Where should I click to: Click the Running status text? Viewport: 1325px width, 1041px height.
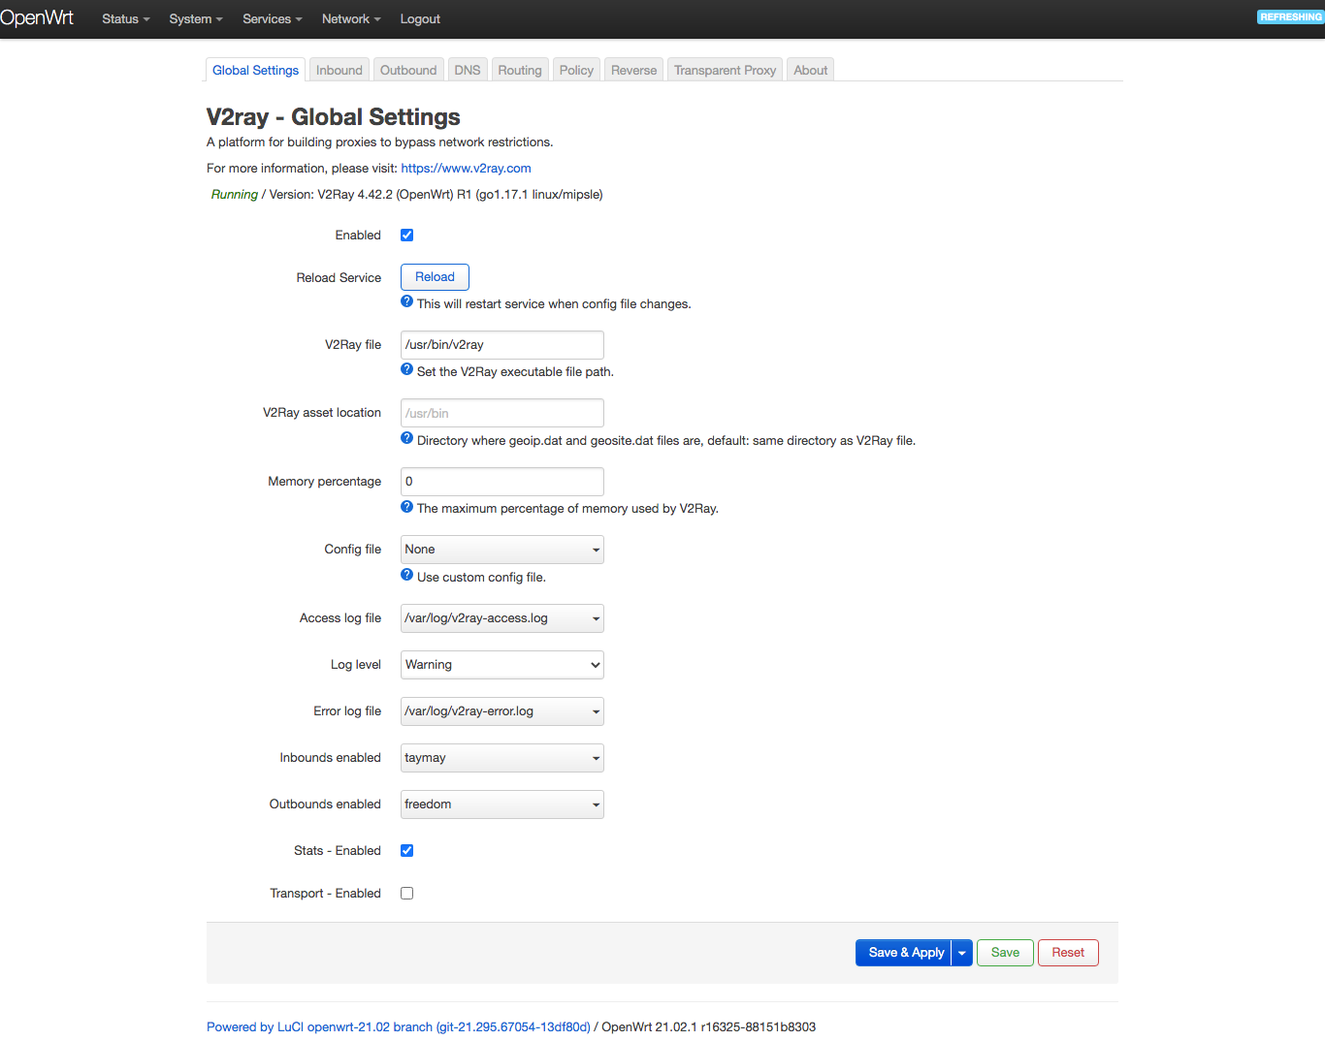[x=235, y=194]
